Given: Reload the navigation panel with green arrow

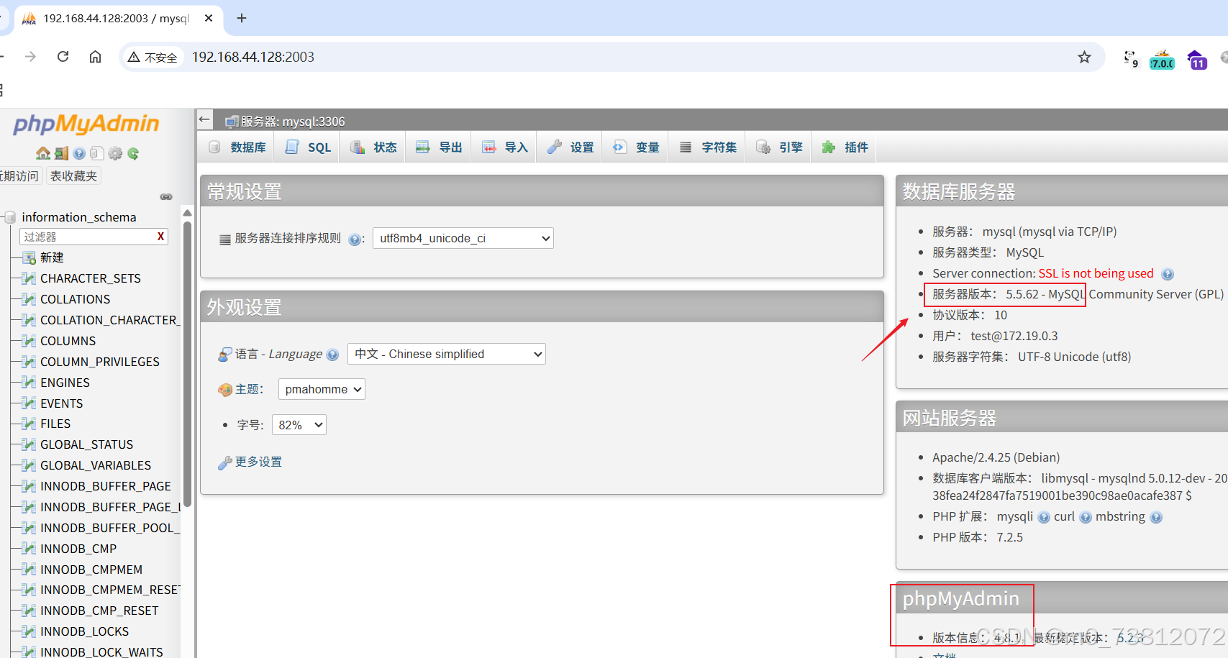Looking at the screenshot, I should [x=133, y=153].
